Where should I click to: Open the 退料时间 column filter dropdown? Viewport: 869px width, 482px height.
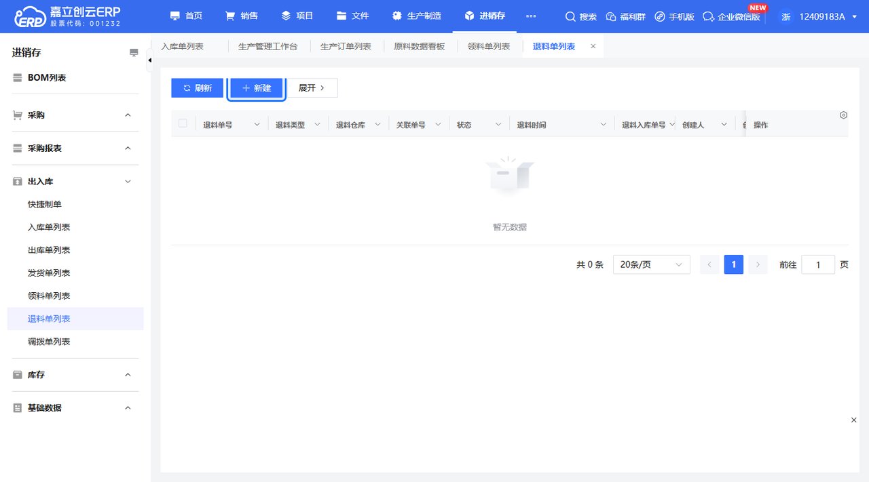click(604, 125)
